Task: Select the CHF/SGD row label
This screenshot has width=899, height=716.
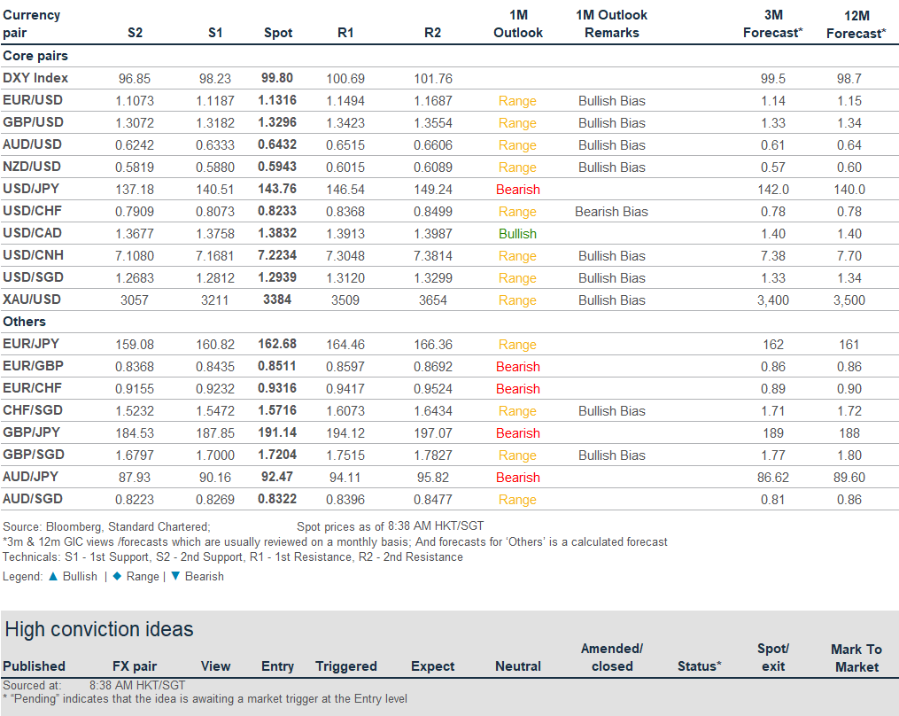Action: (x=33, y=410)
